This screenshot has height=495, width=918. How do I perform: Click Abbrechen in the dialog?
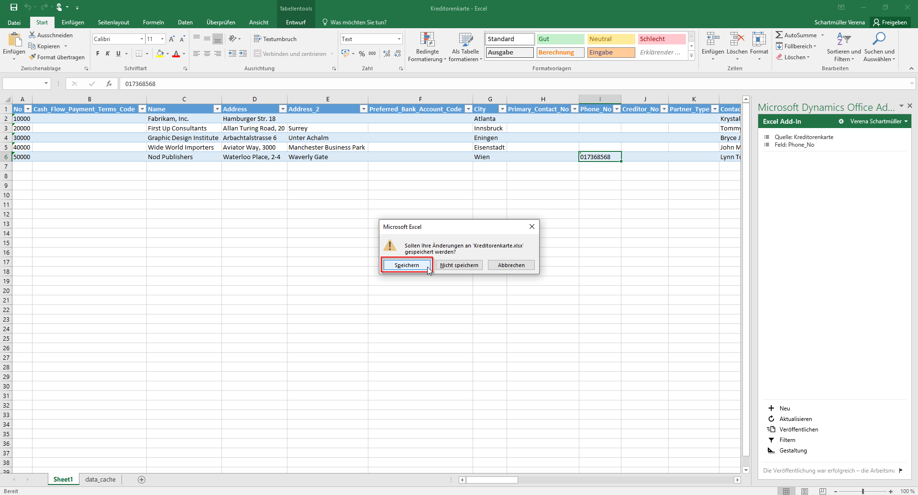(511, 265)
